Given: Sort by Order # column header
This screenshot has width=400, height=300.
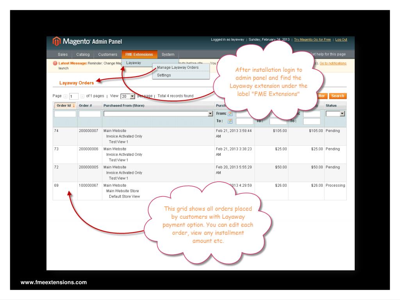Looking at the screenshot, I should (x=86, y=105).
